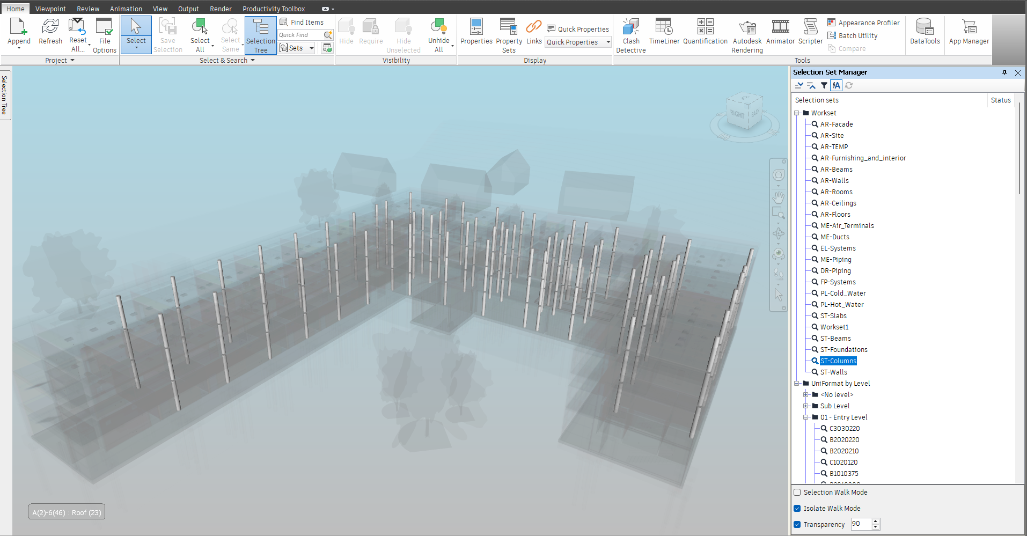
Task: Click the Select All icon
Action: coord(200,27)
